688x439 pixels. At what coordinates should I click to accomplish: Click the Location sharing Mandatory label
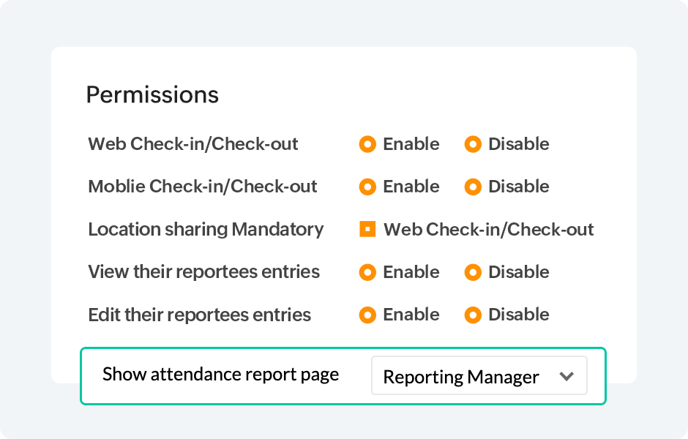tap(206, 230)
